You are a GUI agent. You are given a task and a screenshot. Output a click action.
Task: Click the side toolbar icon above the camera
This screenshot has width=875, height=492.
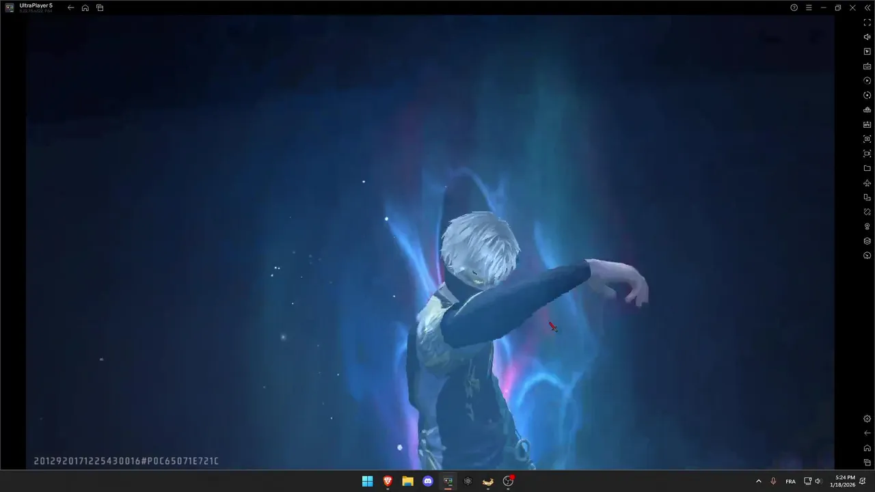point(867,124)
